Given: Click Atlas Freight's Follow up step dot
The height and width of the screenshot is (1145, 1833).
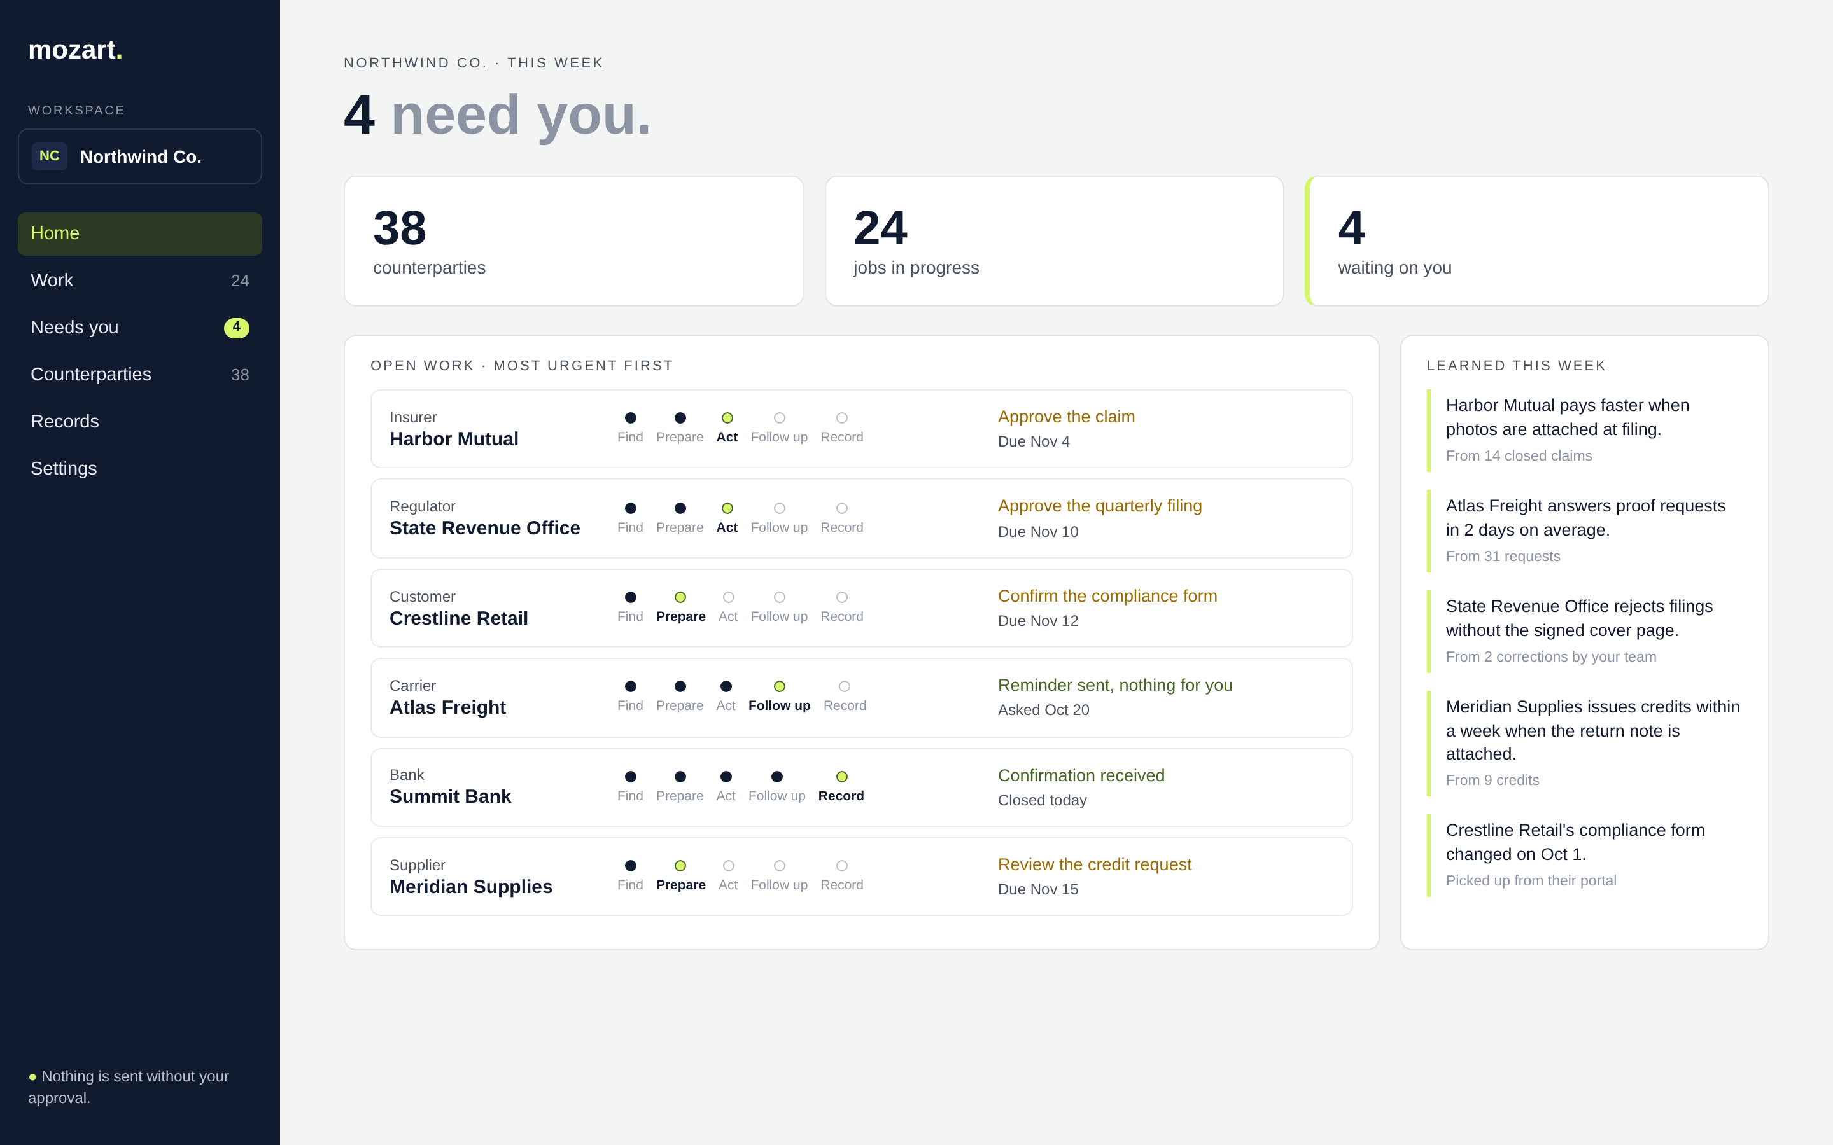Looking at the screenshot, I should coord(780,686).
